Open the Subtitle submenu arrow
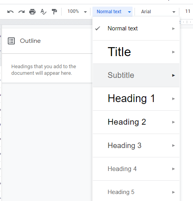193x201 pixels. [174, 75]
